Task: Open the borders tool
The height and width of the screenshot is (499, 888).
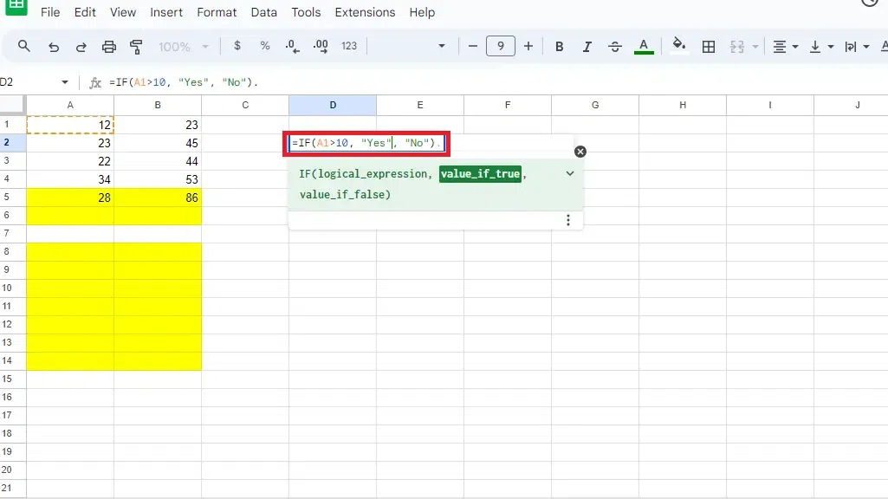Action: pyautogui.click(x=709, y=47)
